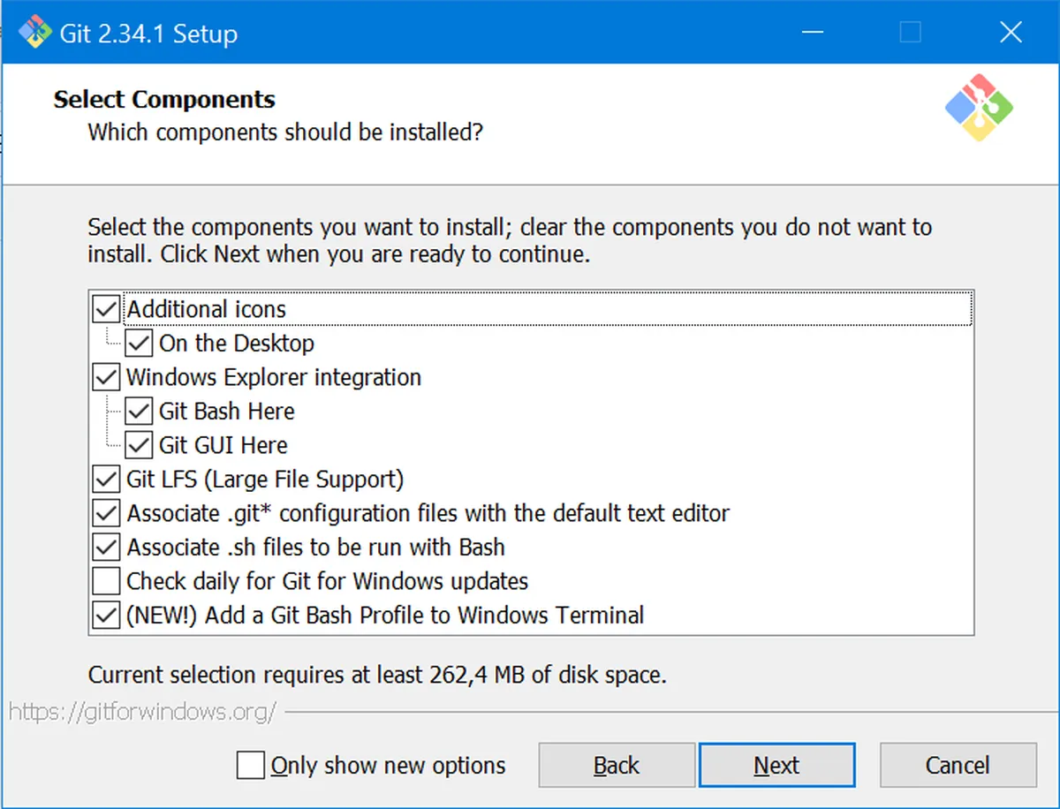Click the Git logo in header
1060x809 pixels.
click(x=979, y=108)
